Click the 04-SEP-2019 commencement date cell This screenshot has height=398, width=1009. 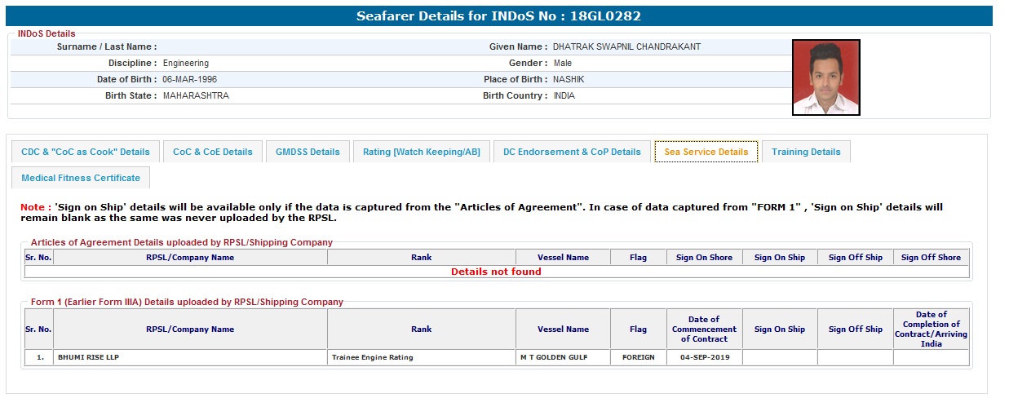[x=704, y=357]
